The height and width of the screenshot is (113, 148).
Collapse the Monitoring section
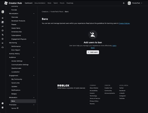34,43
